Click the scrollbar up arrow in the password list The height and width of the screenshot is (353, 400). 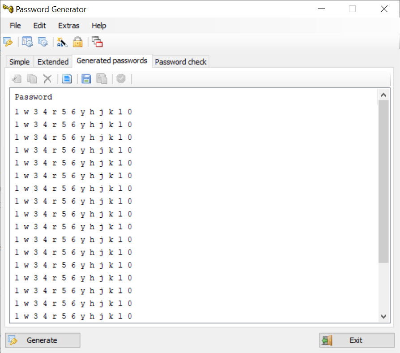point(383,95)
